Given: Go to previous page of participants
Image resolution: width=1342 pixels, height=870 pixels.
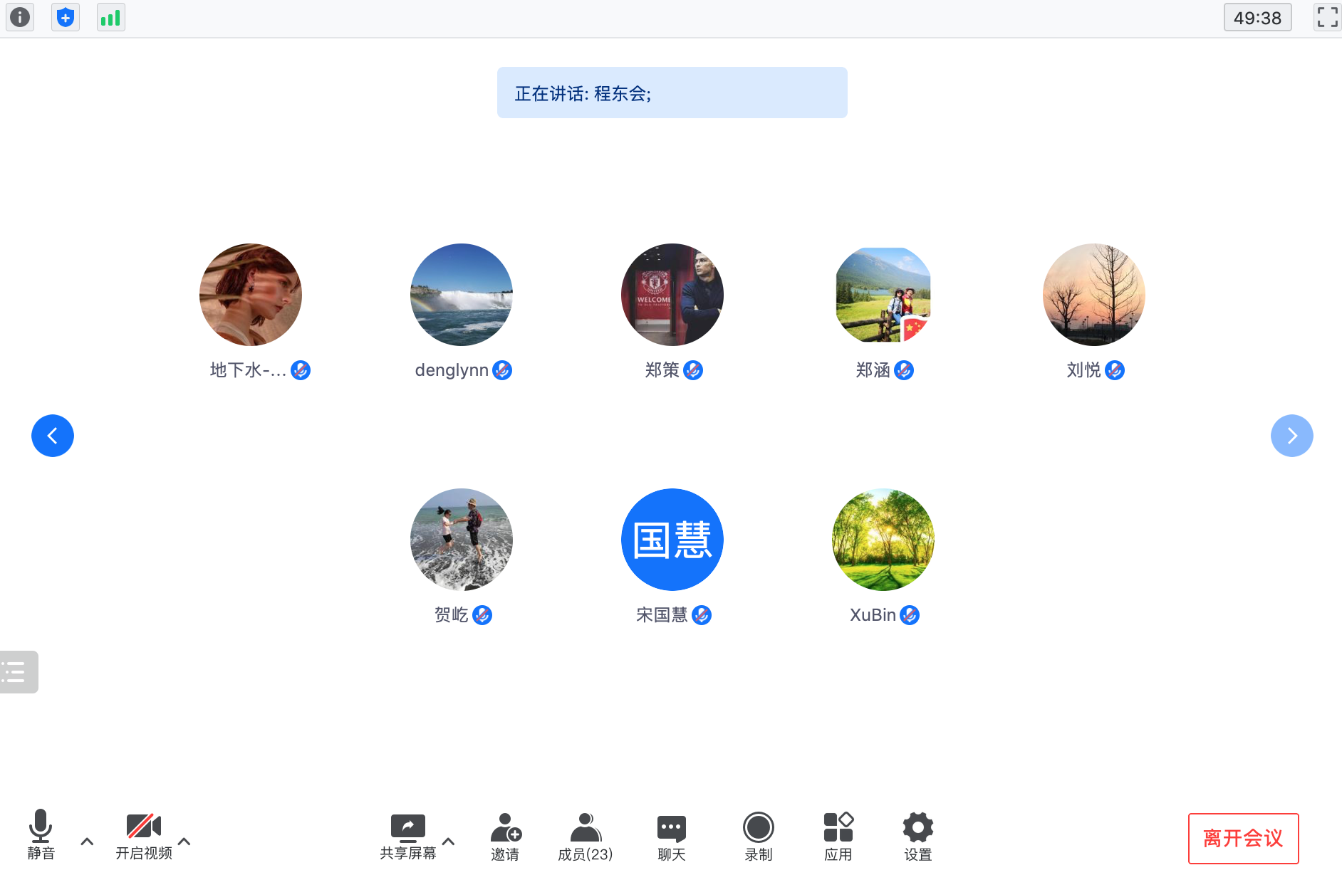Looking at the screenshot, I should pyautogui.click(x=53, y=436).
